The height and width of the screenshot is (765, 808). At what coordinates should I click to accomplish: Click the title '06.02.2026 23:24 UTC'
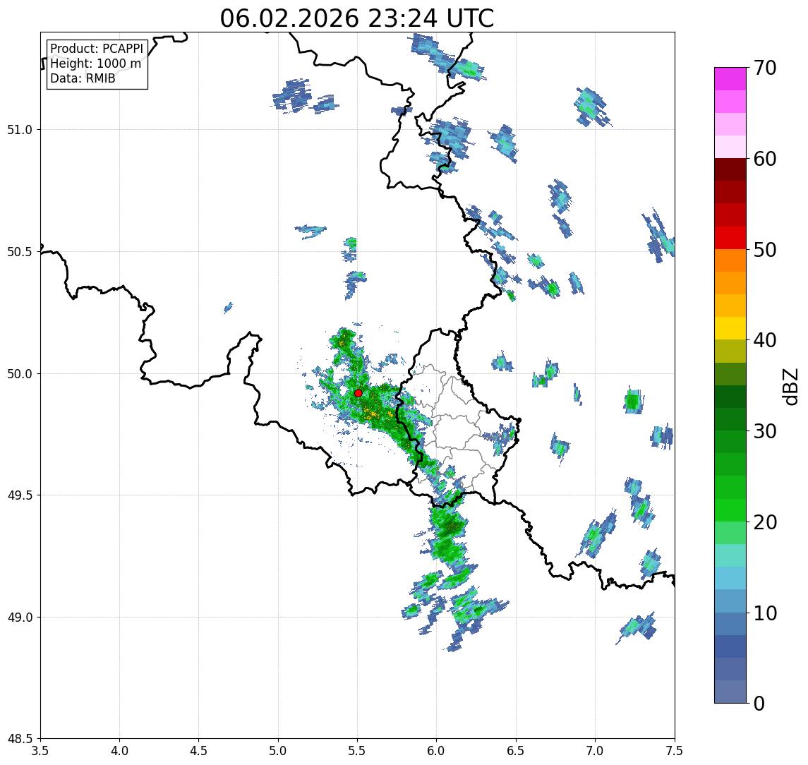click(x=357, y=18)
